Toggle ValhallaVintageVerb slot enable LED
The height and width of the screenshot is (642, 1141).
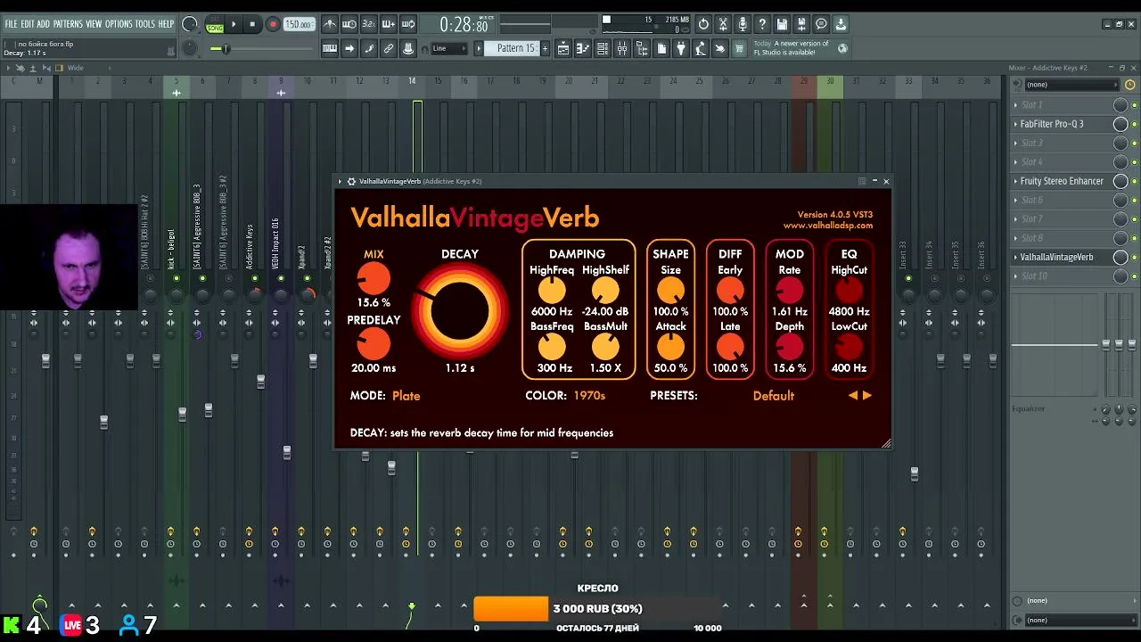[1134, 257]
